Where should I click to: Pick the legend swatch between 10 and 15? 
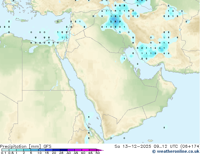[42, 150]
